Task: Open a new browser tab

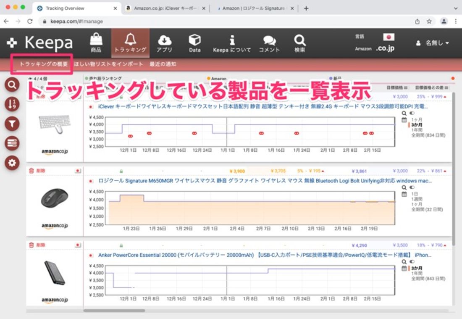Action: point(306,8)
